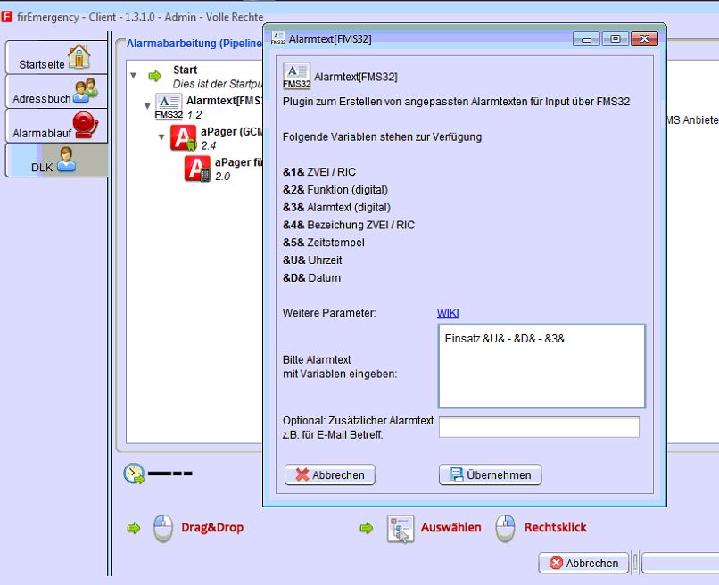Collapse the aPager (GCM) tree node
Screen dimensions: 719x585
point(161,137)
